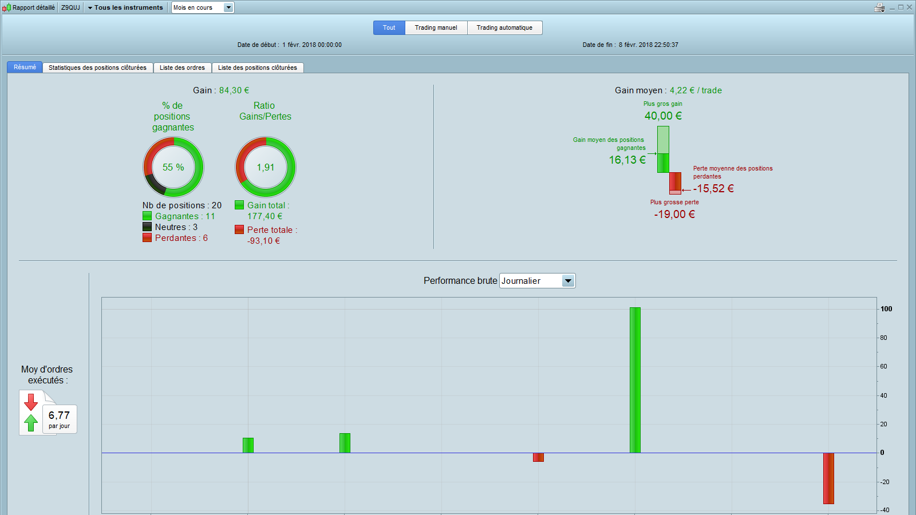Click the green Gain total legend square
Image resolution: width=916 pixels, height=515 pixels.
pos(239,205)
